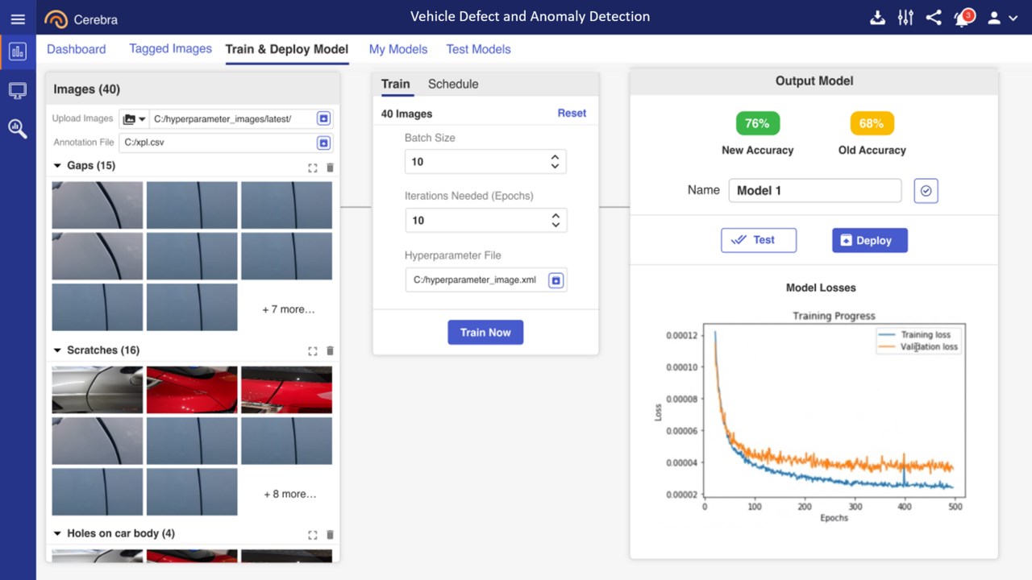The width and height of the screenshot is (1032, 580).
Task: Confirm model name with check icon
Action: (926, 191)
